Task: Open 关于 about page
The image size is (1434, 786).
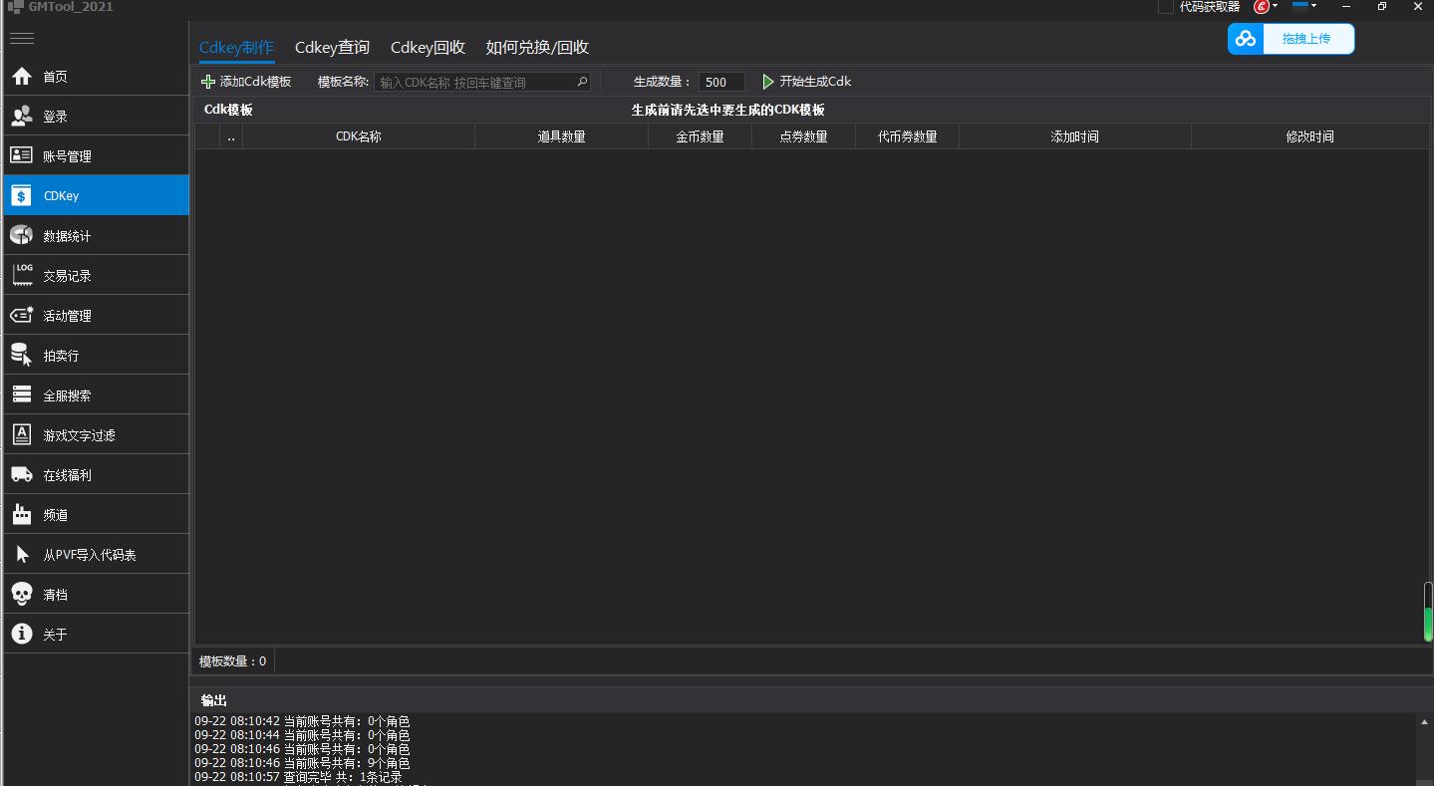Action: [x=55, y=635]
